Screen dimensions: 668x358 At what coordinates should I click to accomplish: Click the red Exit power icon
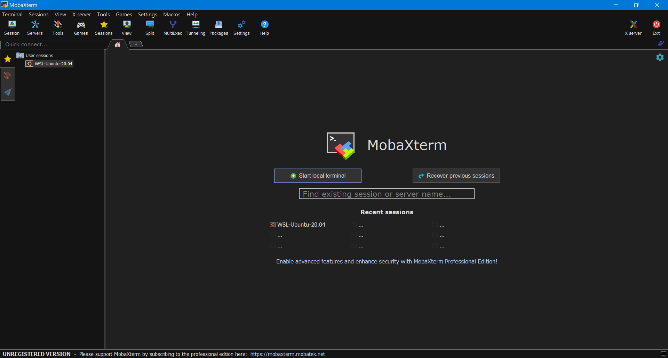(656, 28)
